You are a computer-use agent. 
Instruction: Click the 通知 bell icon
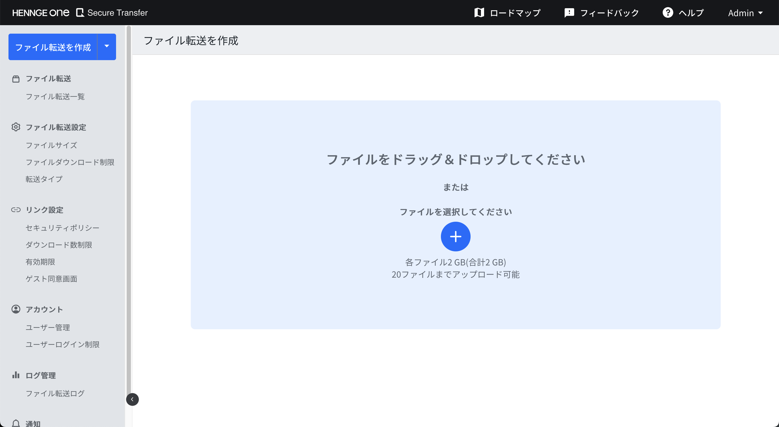pos(16,423)
